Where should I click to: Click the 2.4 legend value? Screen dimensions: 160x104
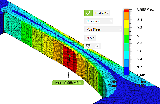click(140, 59)
